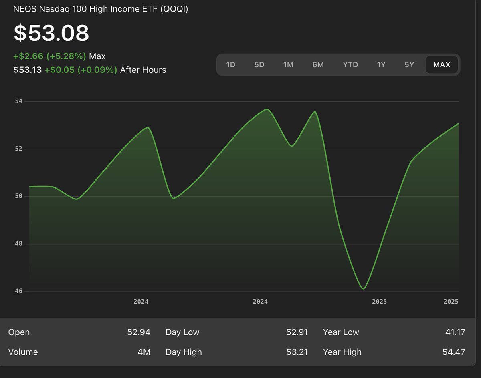The height and width of the screenshot is (378, 481).
Task: Select the 5Y time range tab
Action: pos(409,64)
